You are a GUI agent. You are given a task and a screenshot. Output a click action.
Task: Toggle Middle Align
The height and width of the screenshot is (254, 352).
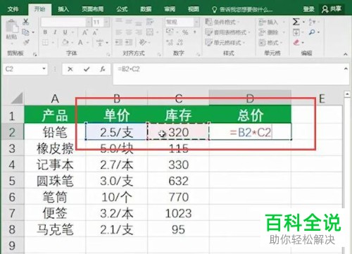point(129,22)
